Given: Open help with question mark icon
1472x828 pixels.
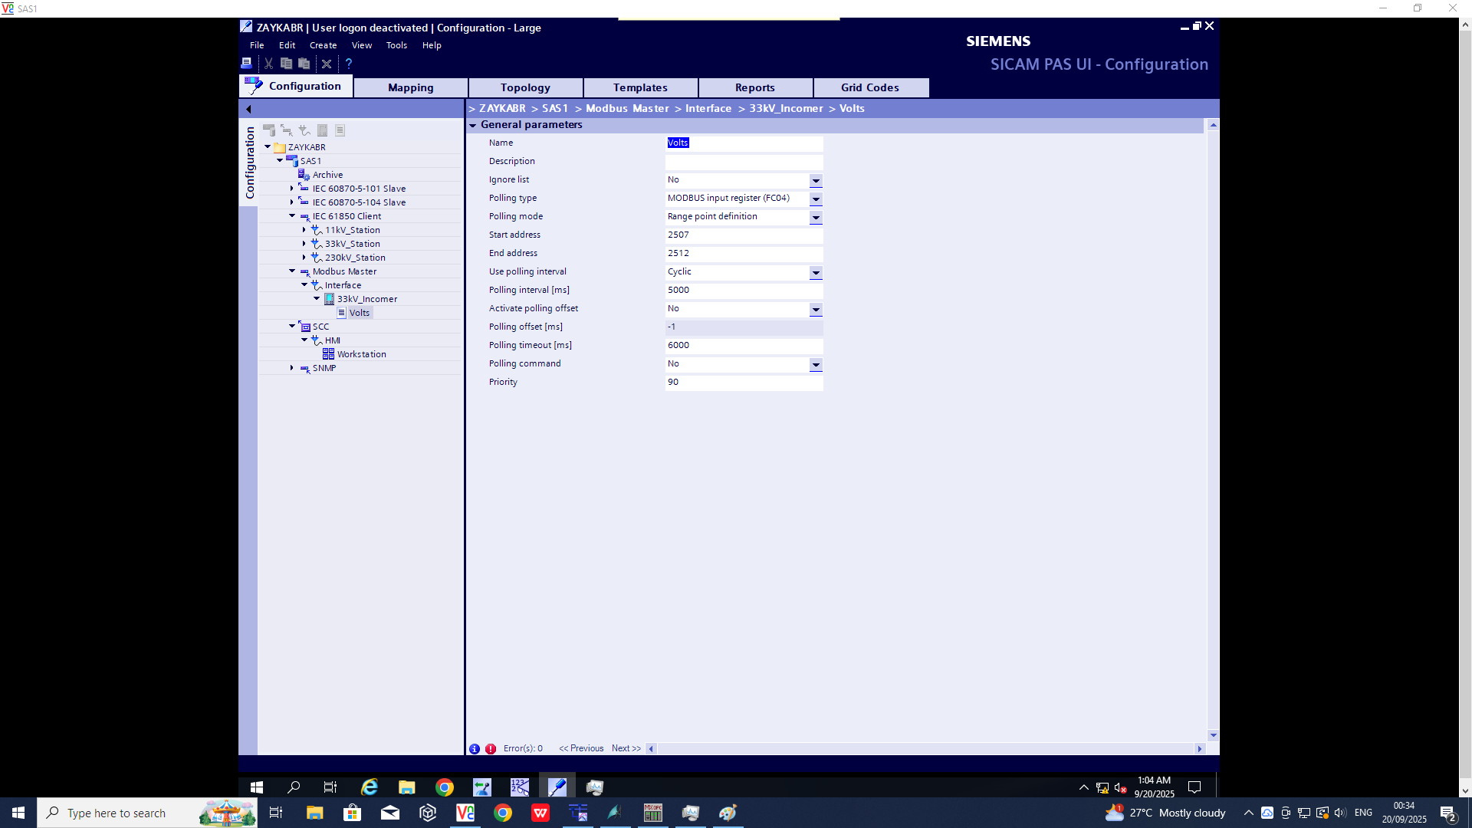Looking at the screenshot, I should click(x=349, y=64).
